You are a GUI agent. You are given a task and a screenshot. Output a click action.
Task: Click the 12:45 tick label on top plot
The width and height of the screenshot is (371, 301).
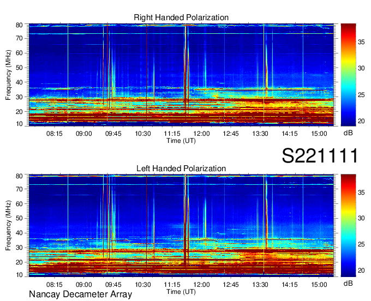click(x=231, y=134)
